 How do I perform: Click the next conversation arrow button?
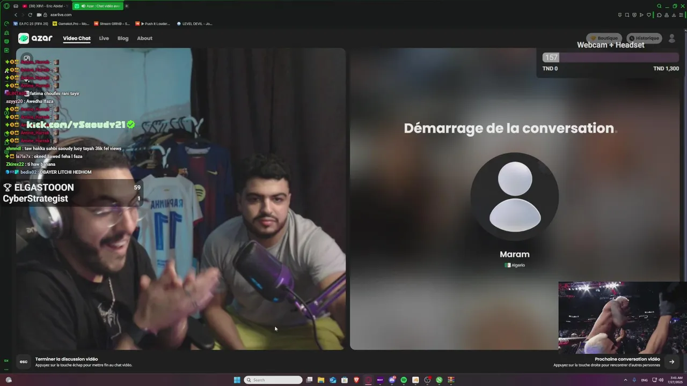coord(671,361)
